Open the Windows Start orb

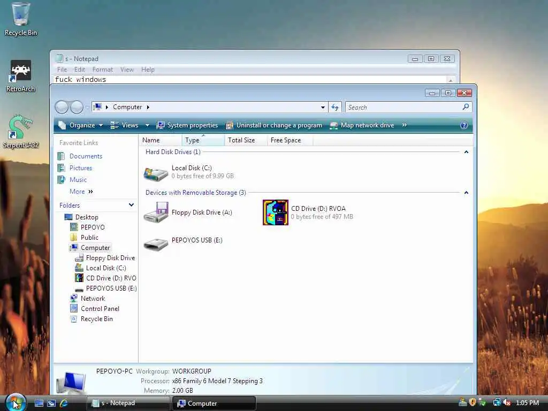[x=16, y=402]
